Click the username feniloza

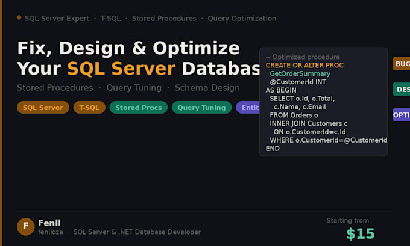[51, 232]
